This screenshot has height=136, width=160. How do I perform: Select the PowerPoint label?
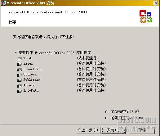[33, 69]
